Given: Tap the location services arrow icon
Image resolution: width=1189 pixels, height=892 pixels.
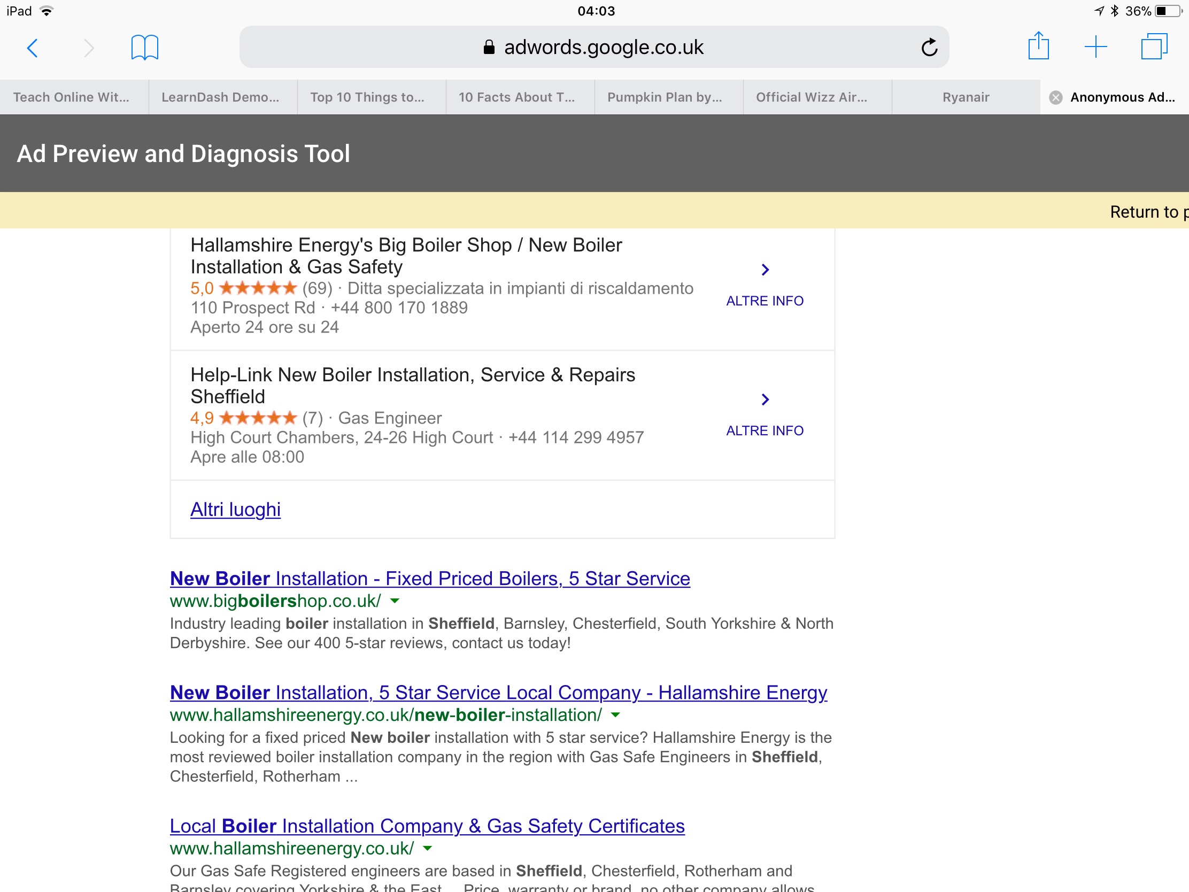Looking at the screenshot, I should 1099,11.
